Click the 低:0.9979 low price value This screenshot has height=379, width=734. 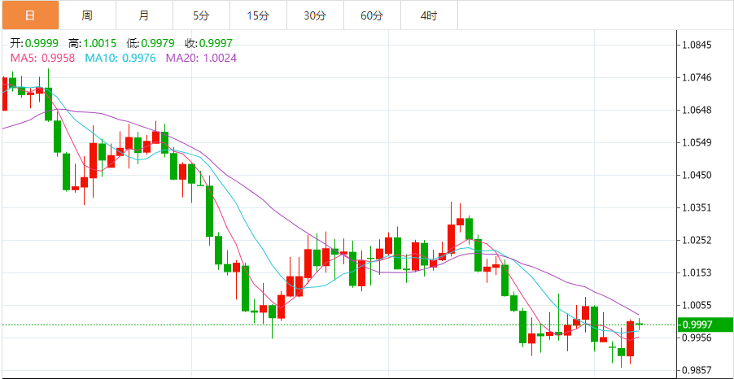coord(151,44)
